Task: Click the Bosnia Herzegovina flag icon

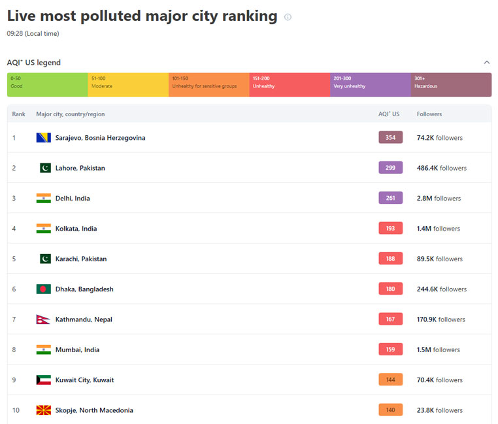Action: click(x=44, y=138)
